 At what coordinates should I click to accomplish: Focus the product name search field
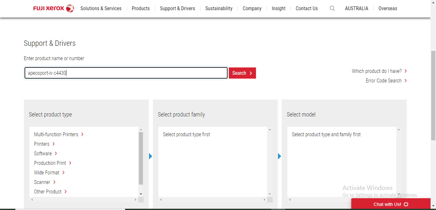(x=126, y=73)
